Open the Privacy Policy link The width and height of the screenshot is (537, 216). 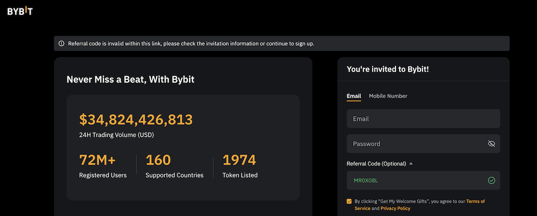click(x=395, y=208)
